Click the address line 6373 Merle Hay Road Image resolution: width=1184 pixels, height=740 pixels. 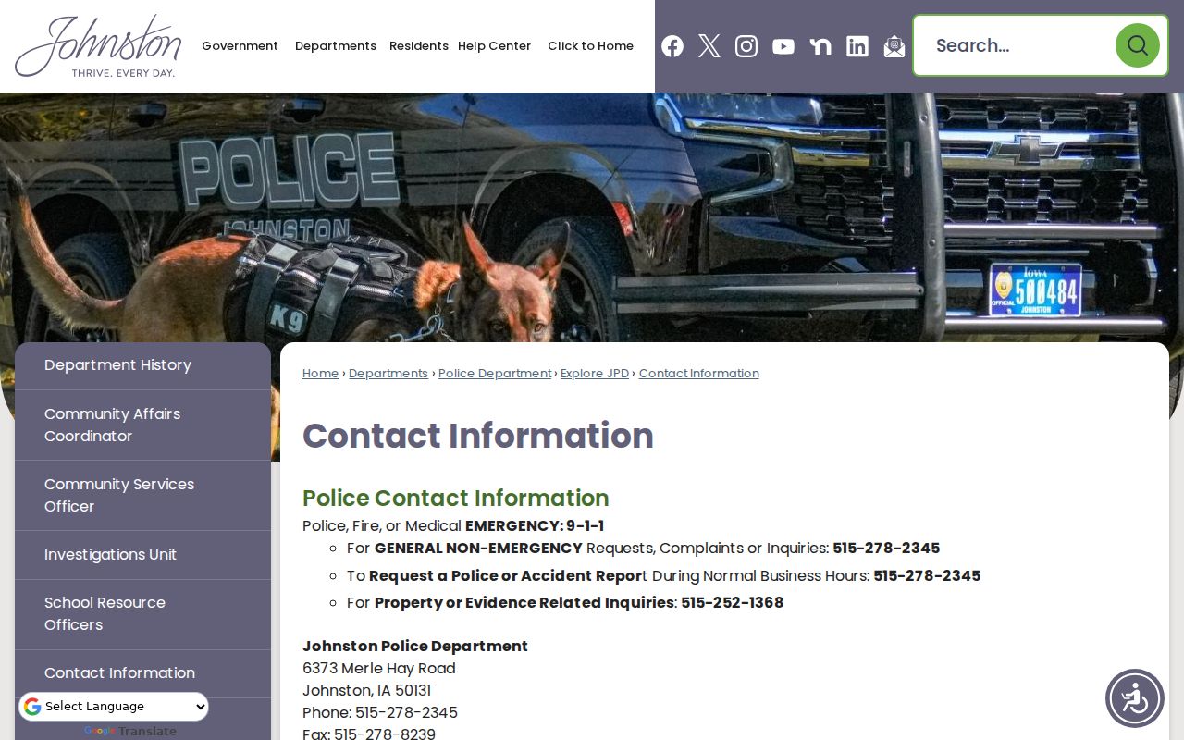tap(379, 669)
